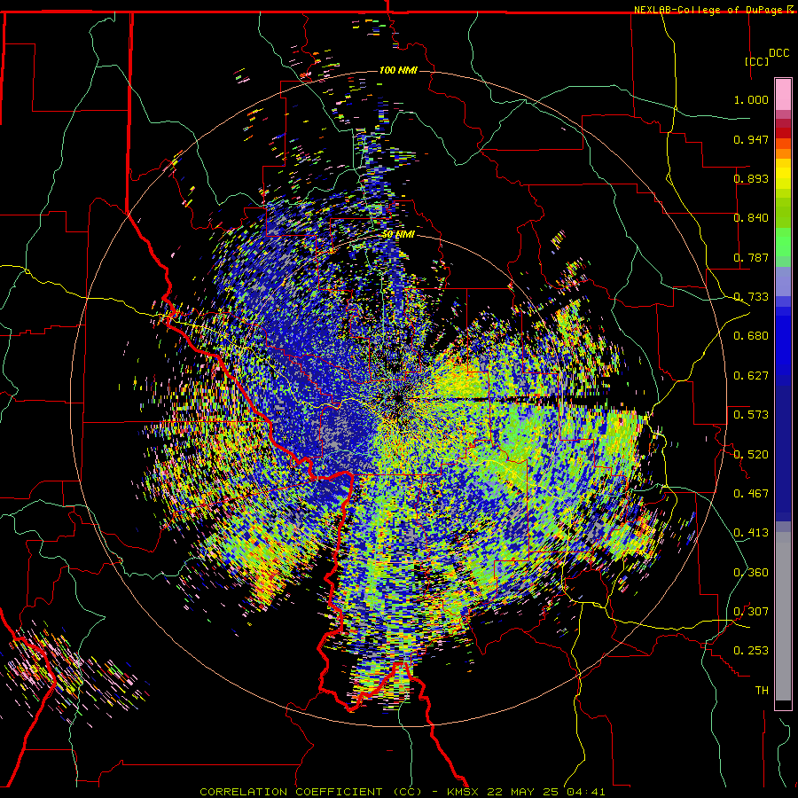Click the 0.413 legend value
The image size is (798, 798).
coord(751,533)
